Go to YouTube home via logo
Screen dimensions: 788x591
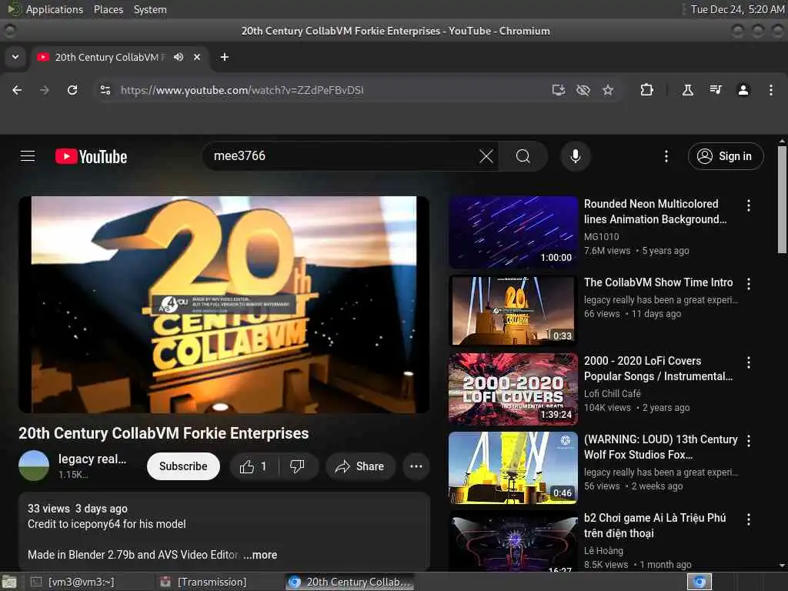click(91, 156)
